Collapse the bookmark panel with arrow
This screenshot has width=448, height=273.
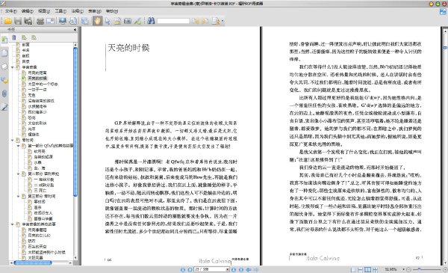click(x=75, y=29)
